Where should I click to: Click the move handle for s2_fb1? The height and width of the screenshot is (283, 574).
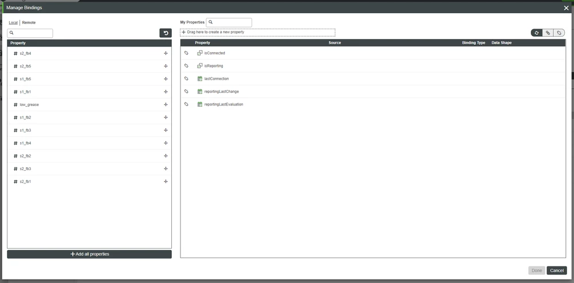click(166, 182)
